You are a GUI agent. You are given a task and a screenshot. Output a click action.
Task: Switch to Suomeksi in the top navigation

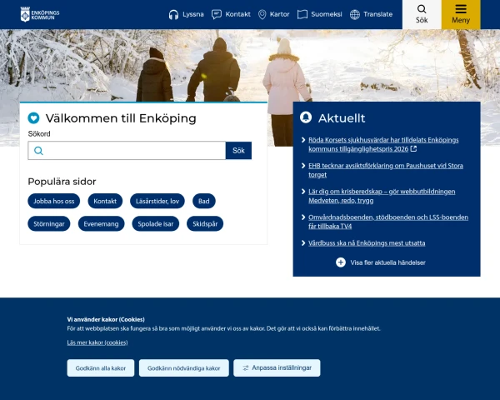[x=319, y=14]
